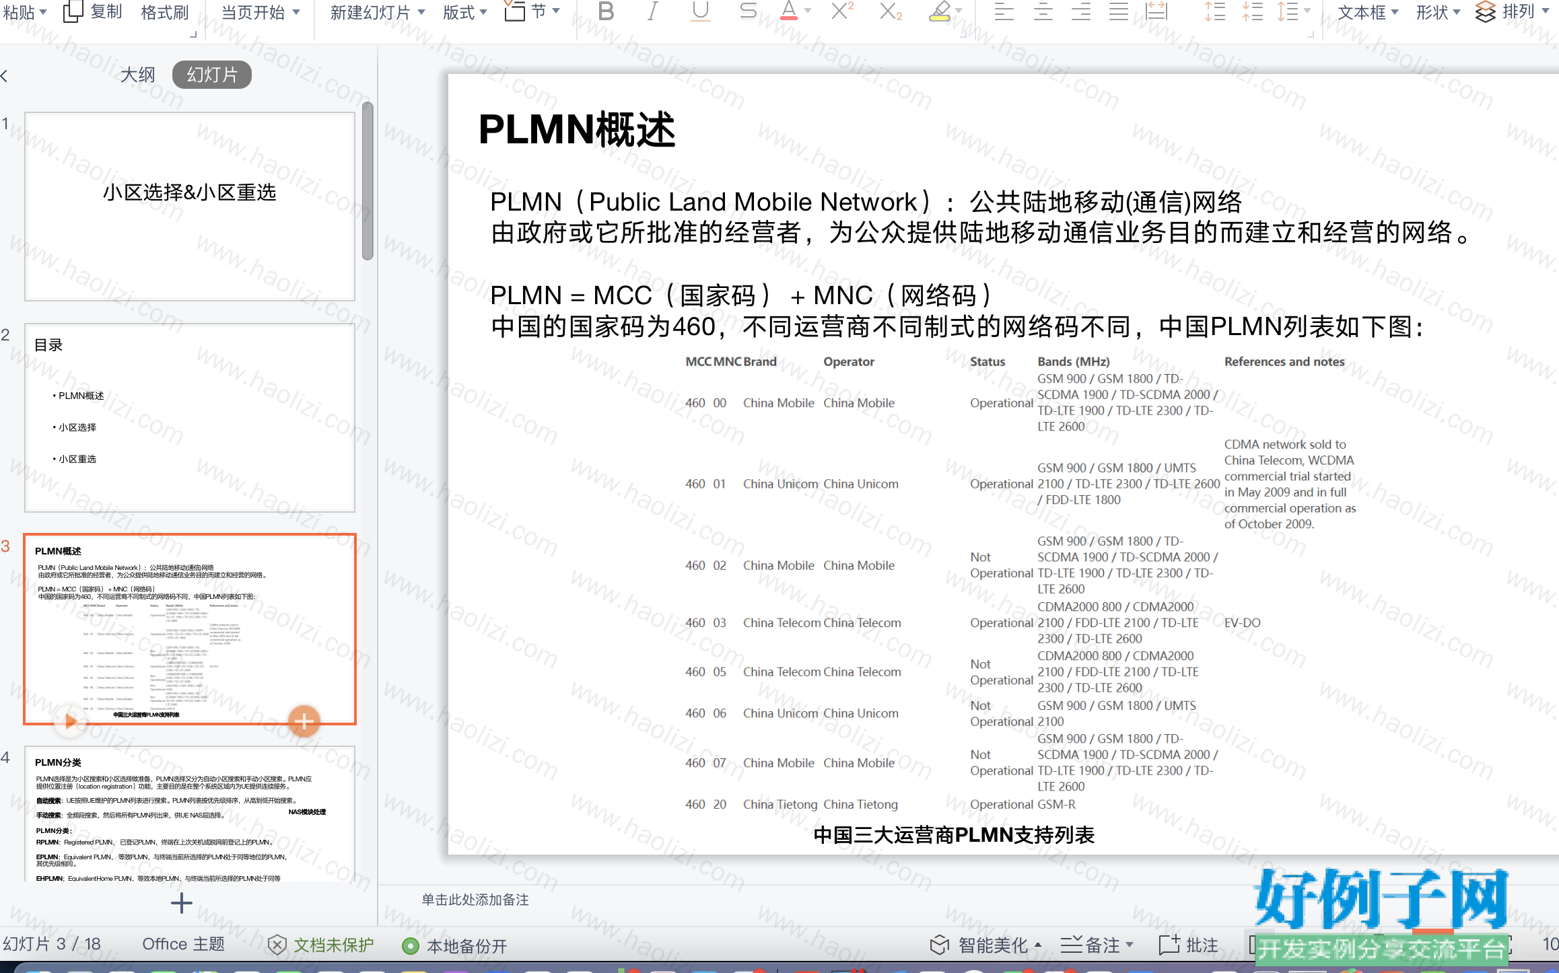Click the increase paragraph spacing icon
The width and height of the screenshot is (1559, 973).
click(1214, 11)
